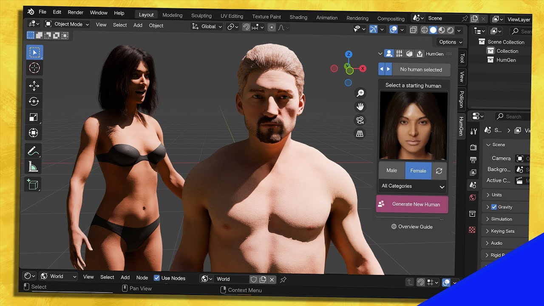This screenshot has width=544, height=306.
Task: Open the Overview Guide link
Action: (411, 227)
